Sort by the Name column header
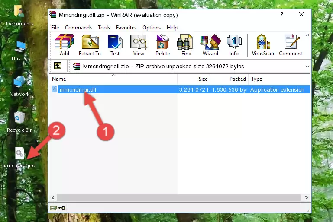 click(x=113, y=79)
